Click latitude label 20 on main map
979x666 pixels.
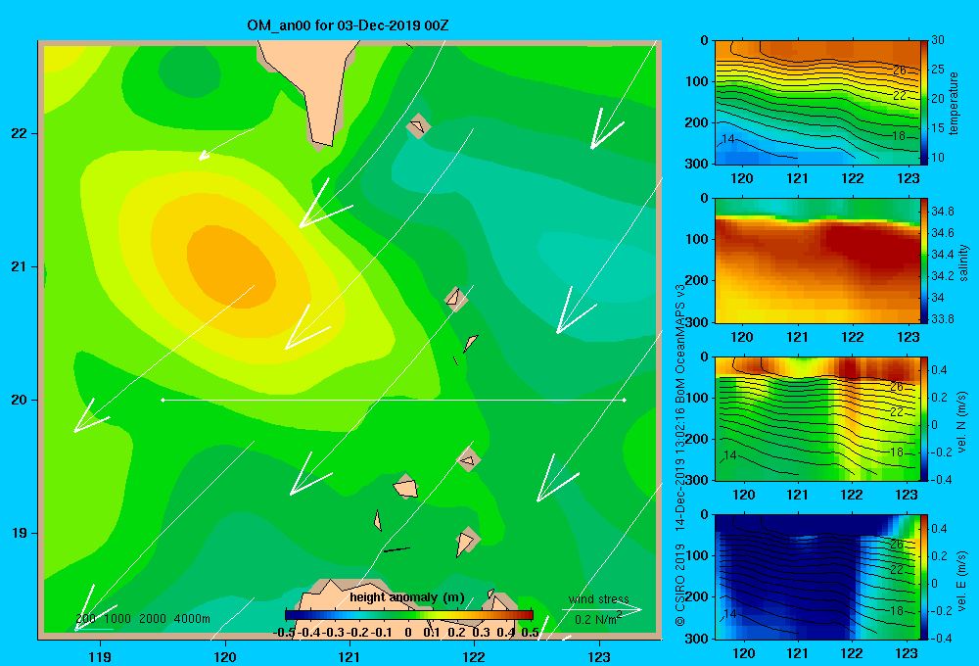(20, 400)
